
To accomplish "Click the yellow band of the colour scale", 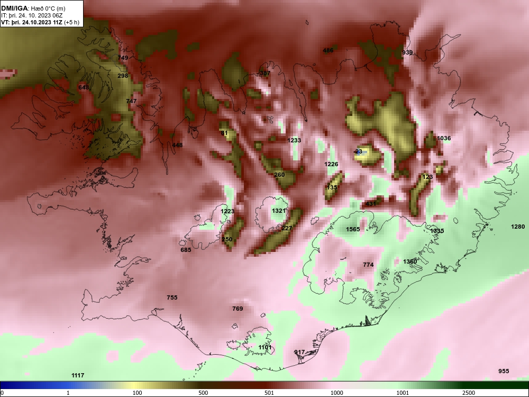I will pos(135,385).
